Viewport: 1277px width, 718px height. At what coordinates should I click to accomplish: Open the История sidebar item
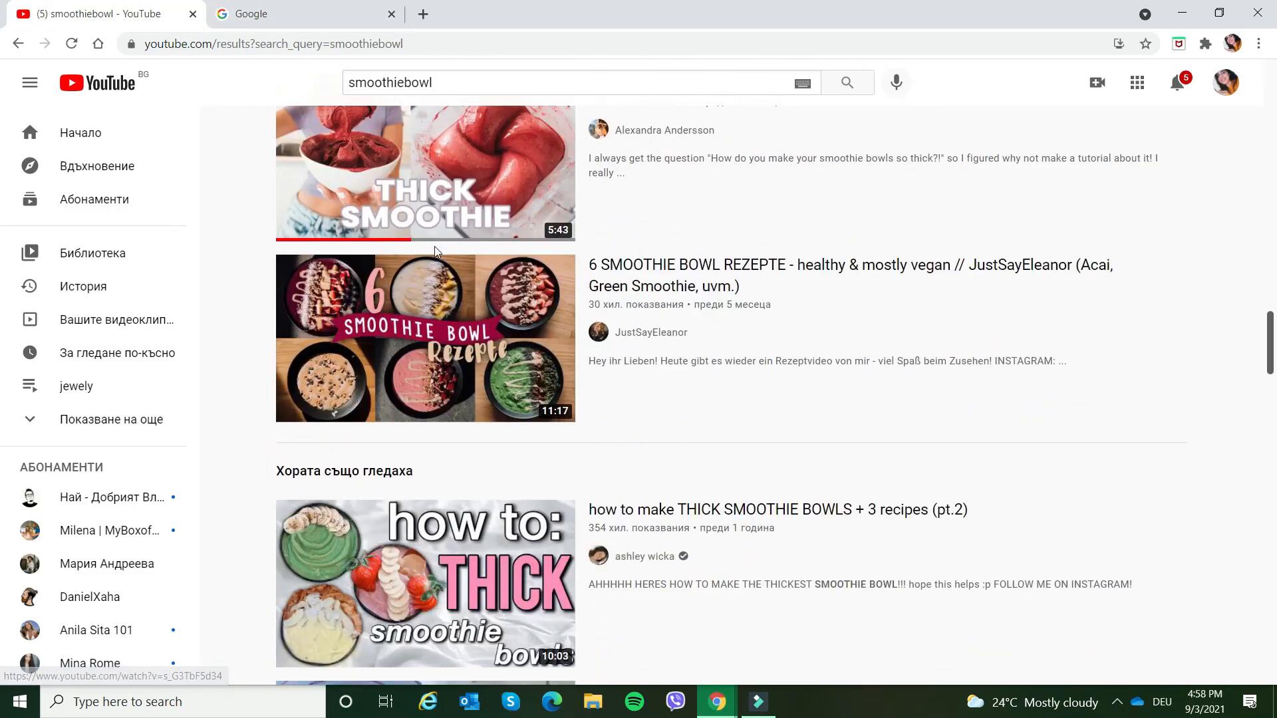click(83, 287)
